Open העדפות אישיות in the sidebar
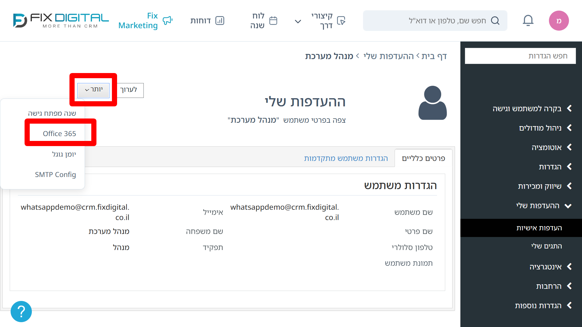This screenshot has height=327, width=582. click(x=521, y=228)
